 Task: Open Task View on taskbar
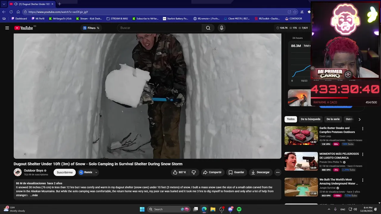coord(196,209)
